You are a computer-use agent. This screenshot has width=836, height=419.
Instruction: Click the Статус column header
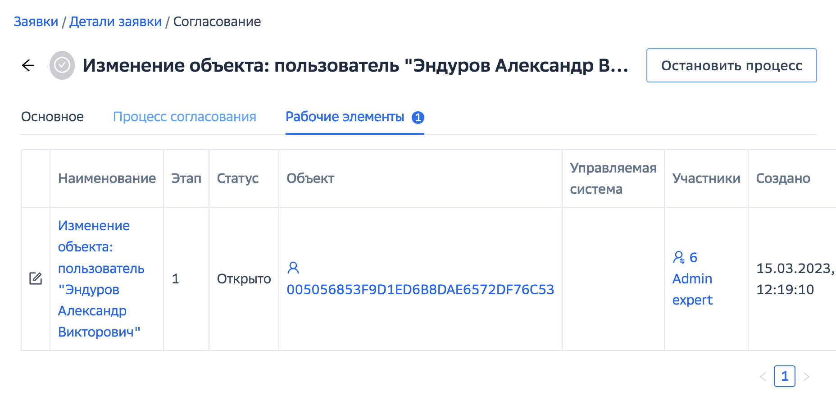click(238, 178)
